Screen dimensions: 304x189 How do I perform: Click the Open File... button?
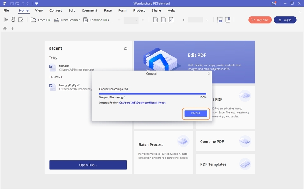pyautogui.click(x=88, y=165)
